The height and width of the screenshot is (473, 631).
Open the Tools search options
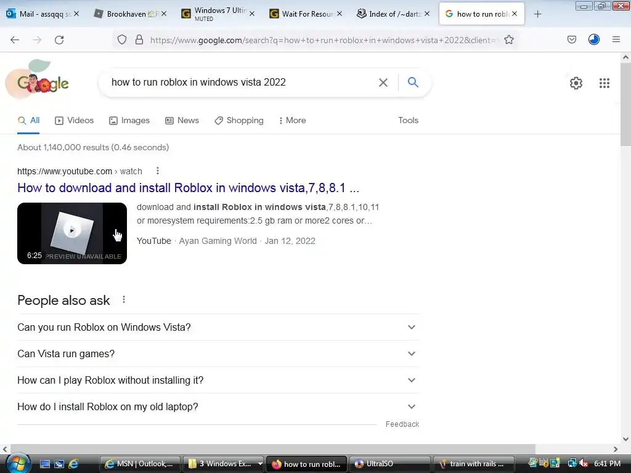click(x=408, y=120)
